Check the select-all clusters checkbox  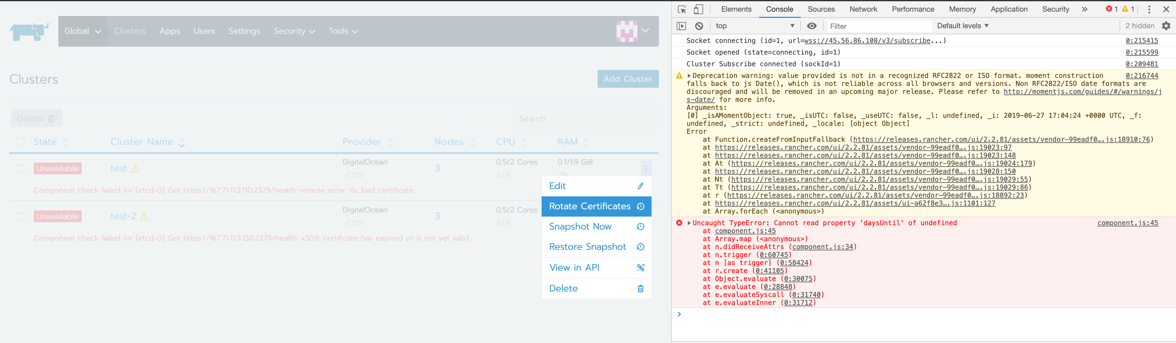(x=20, y=142)
